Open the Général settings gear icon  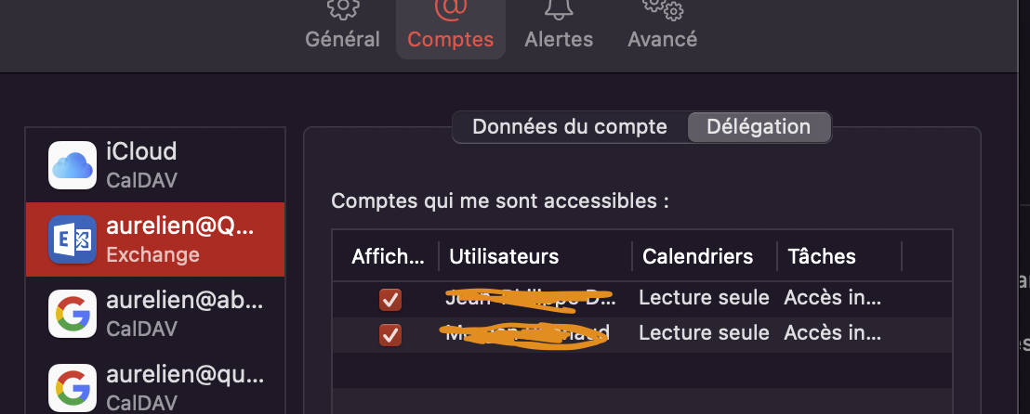tap(343, 8)
